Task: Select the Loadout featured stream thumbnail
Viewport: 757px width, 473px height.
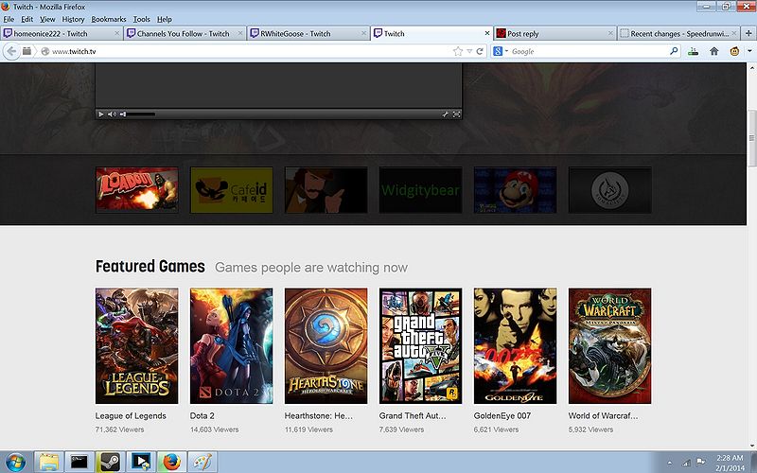Action: 136,190
